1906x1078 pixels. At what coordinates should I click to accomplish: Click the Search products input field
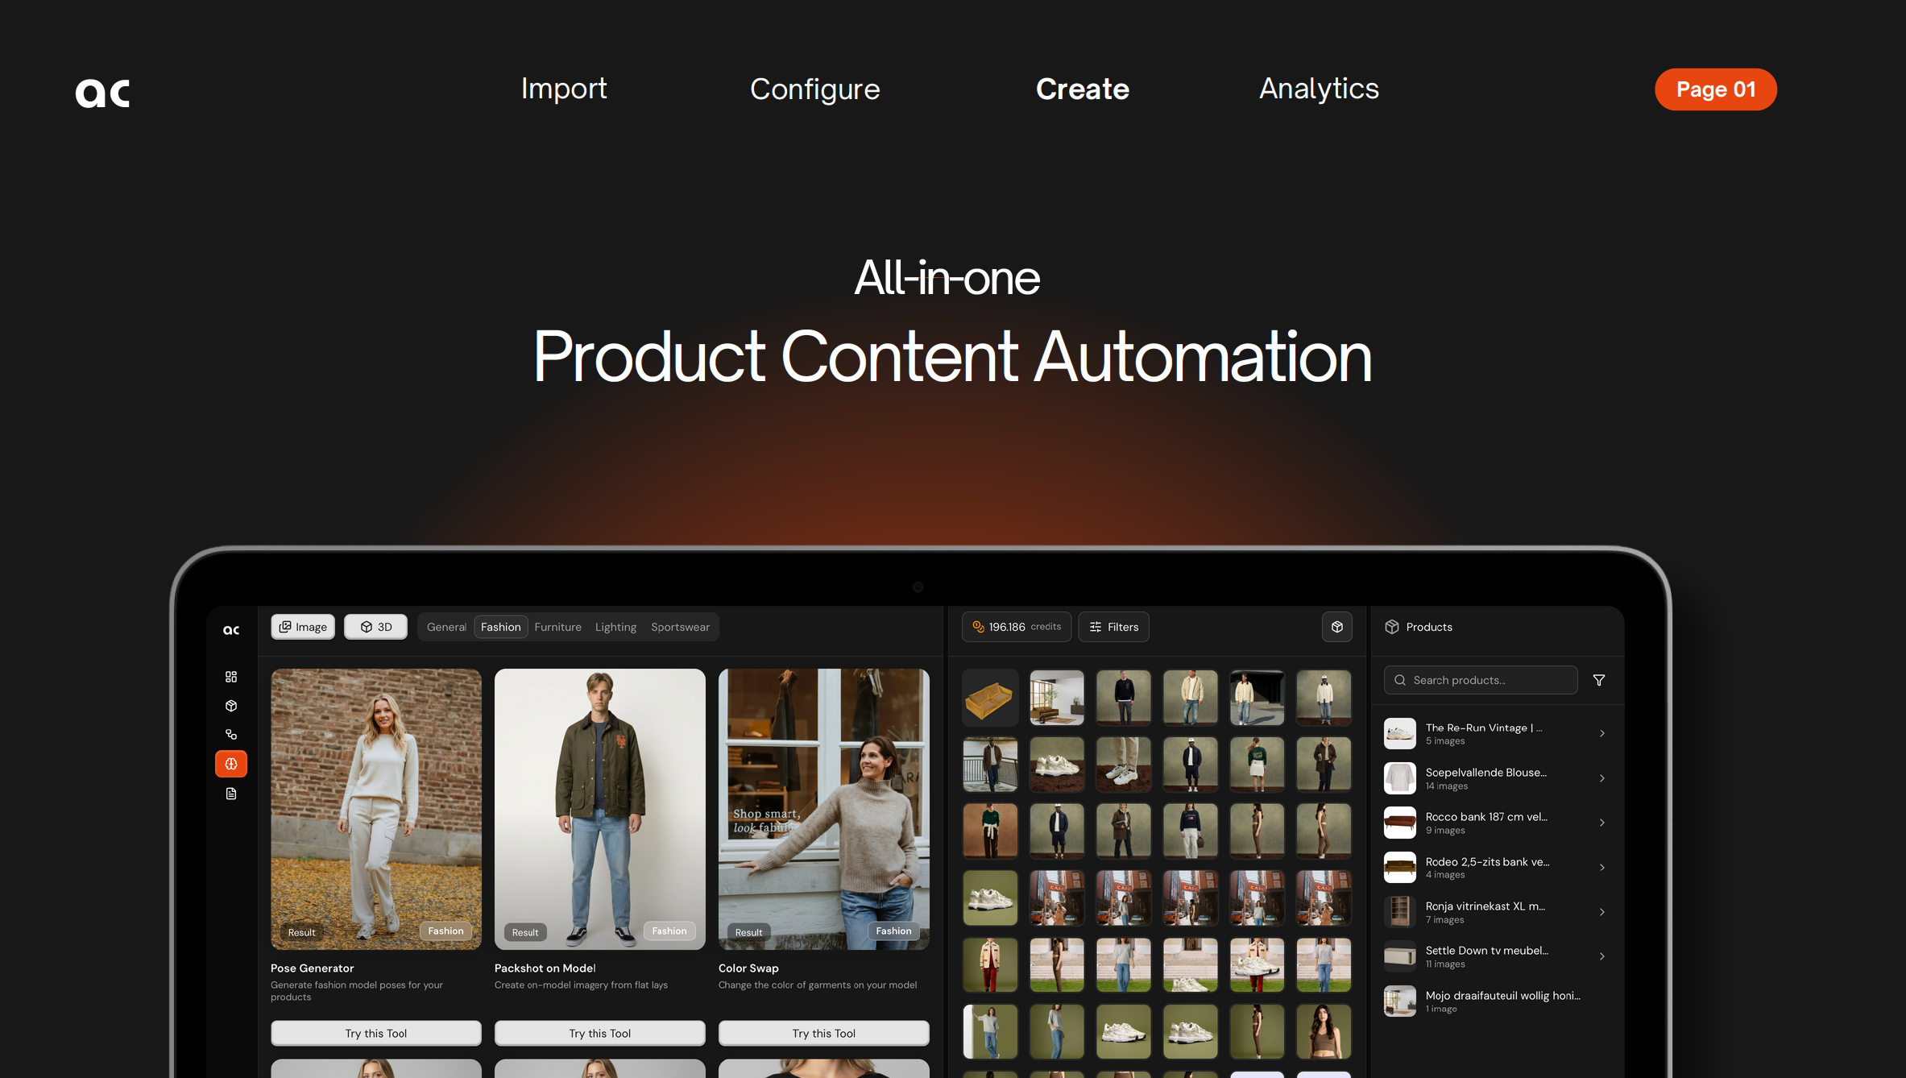click(x=1481, y=680)
